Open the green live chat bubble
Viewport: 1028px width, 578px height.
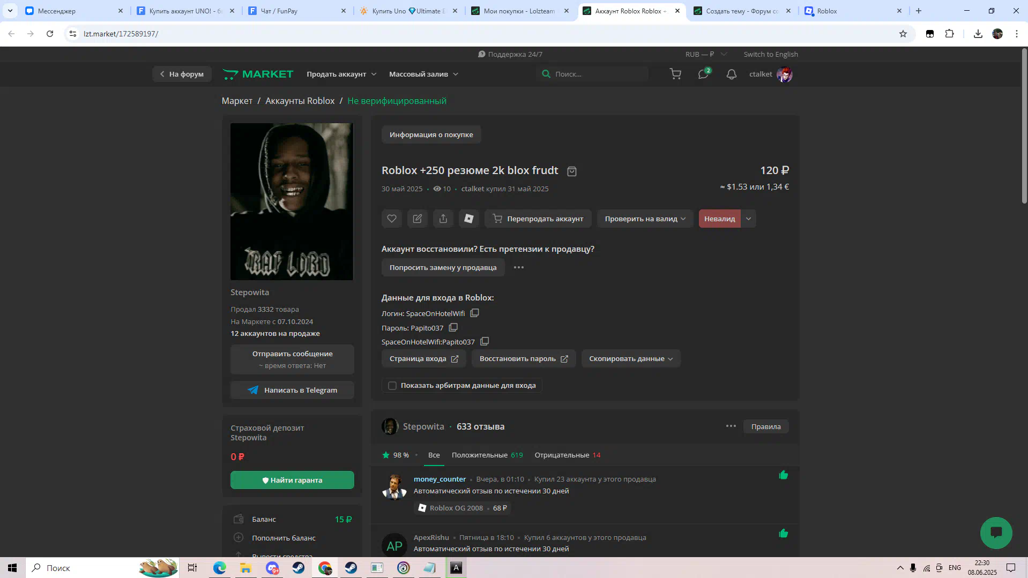click(x=996, y=532)
